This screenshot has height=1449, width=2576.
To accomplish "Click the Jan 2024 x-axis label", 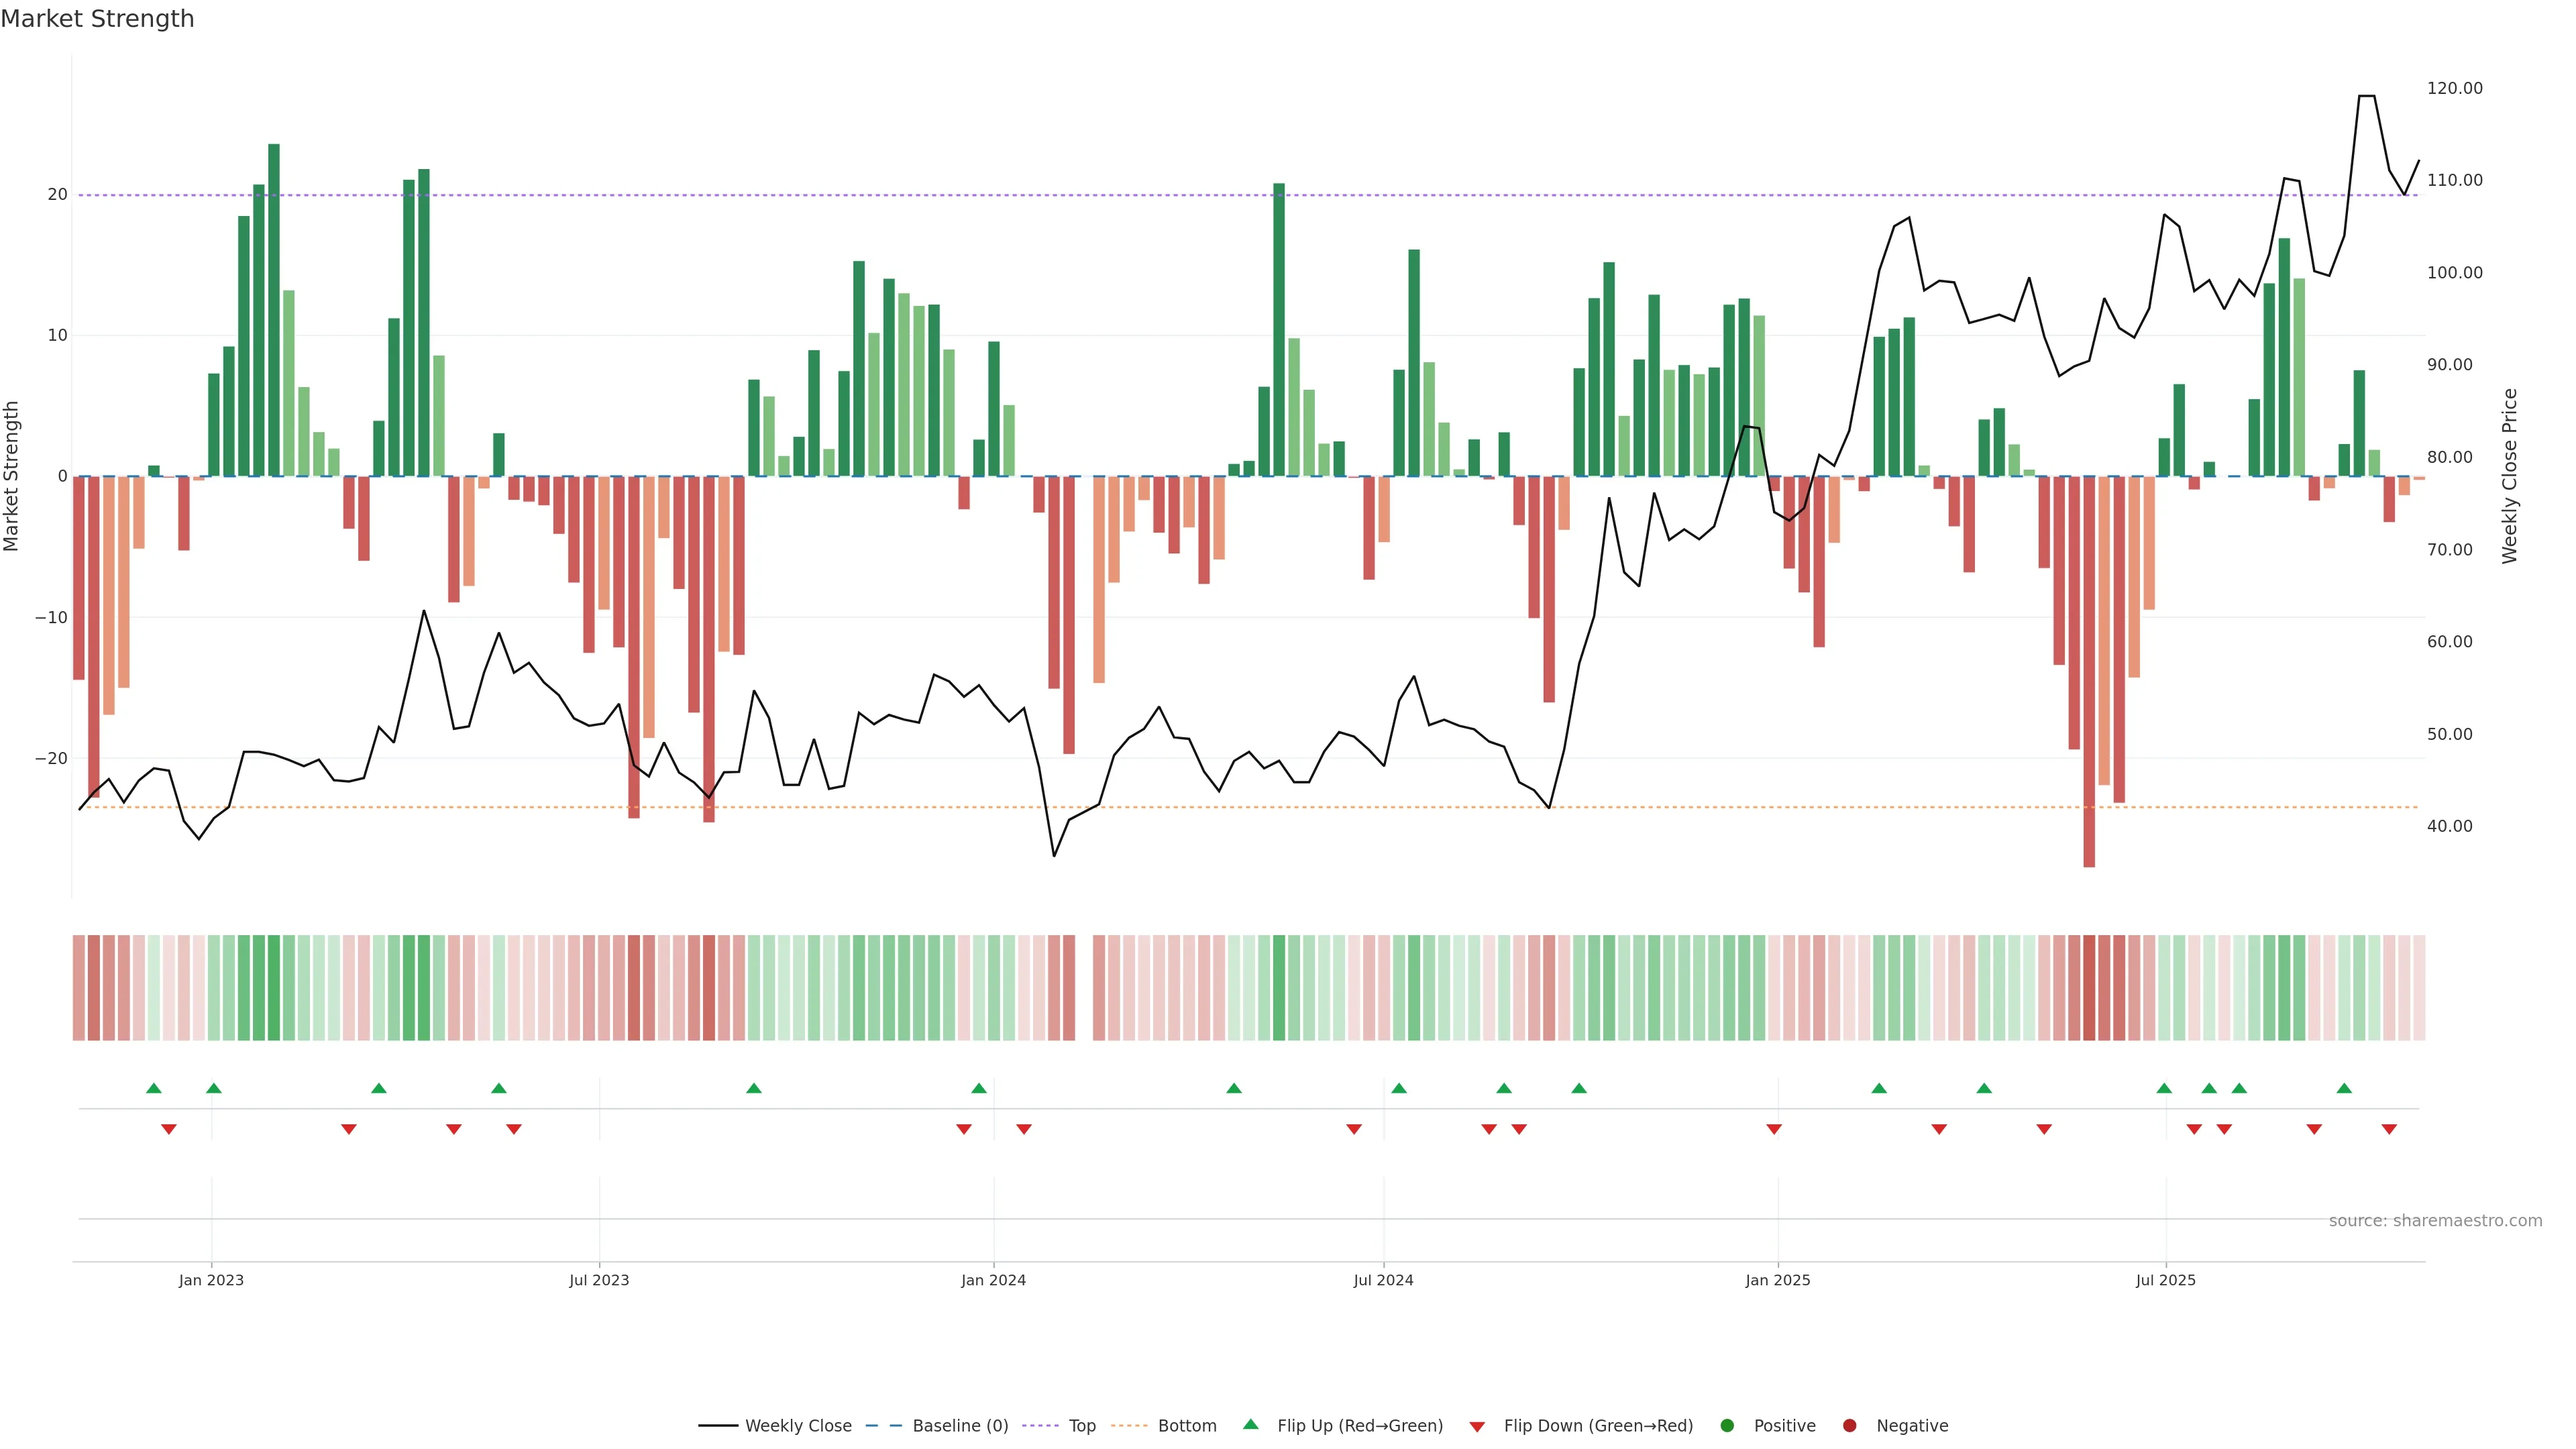I will tap(993, 1280).
